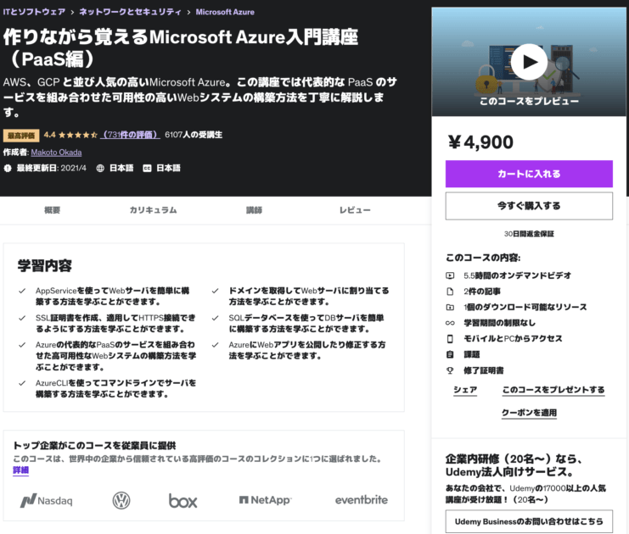Click the 学習期間の制限なし text
This screenshot has width=629, height=534.
499,323
